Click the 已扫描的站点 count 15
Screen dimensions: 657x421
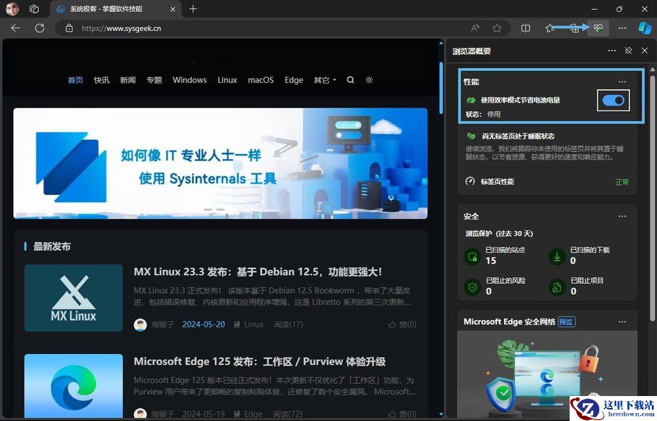pyautogui.click(x=491, y=261)
